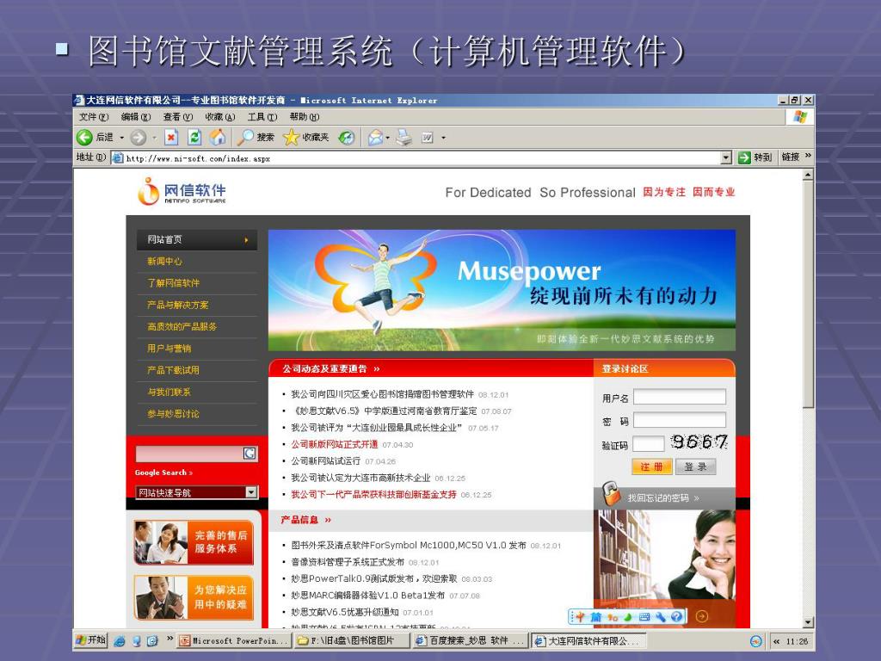Open news 公司新版网站正式开通
The image size is (881, 661).
(x=335, y=444)
